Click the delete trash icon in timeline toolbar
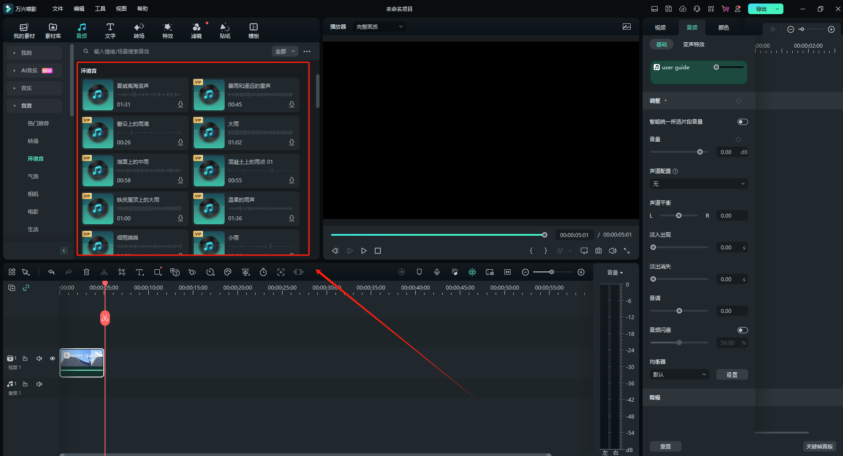Image resolution: width=843 pixels, height=456 pixels. coord(87,272)
